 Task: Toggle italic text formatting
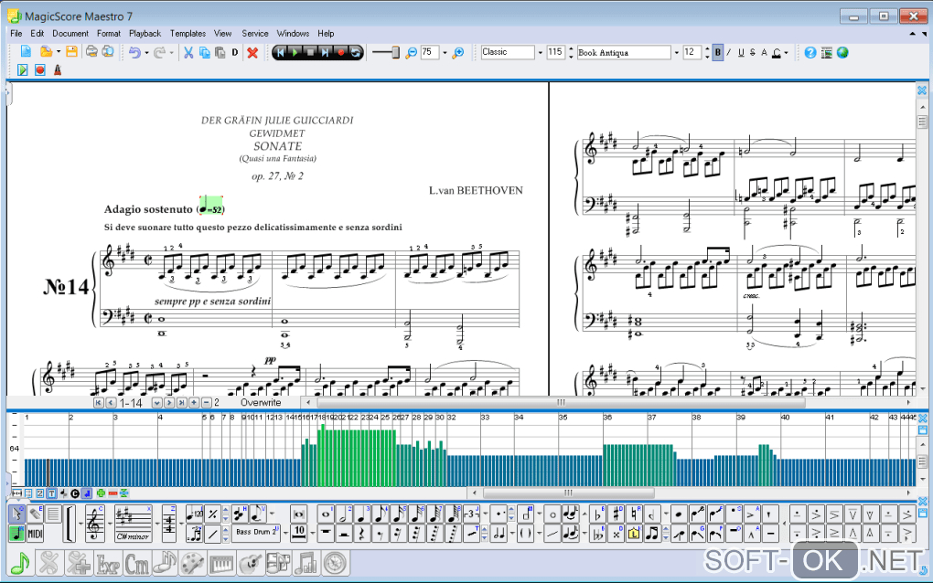tap(729, 53)
